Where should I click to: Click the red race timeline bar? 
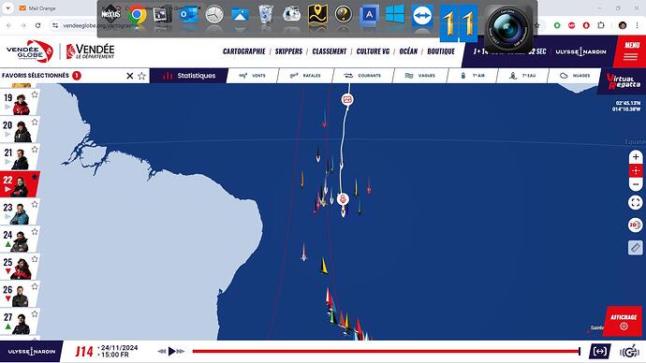[386, 352]
